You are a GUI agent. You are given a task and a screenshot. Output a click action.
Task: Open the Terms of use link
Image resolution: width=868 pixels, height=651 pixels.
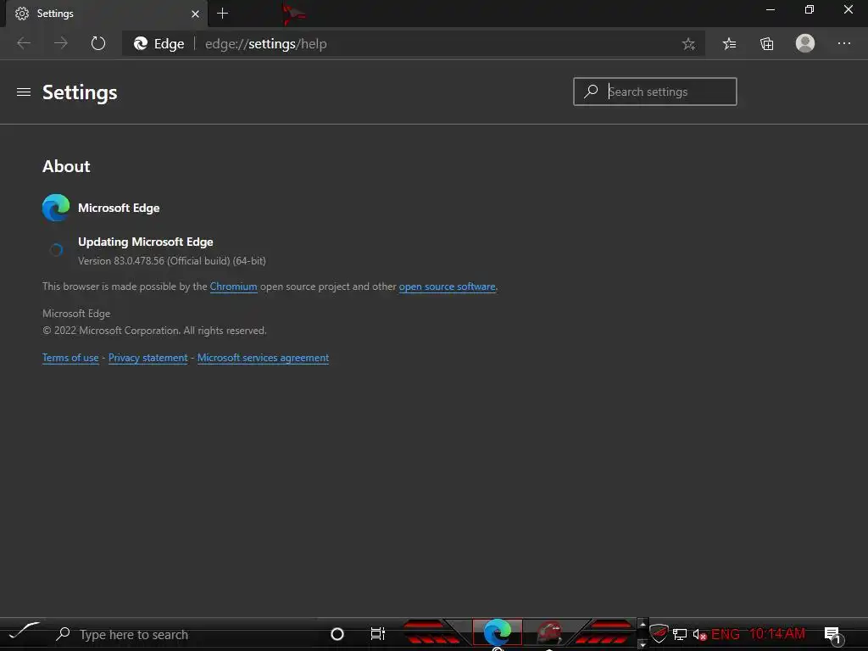click(70, 358)
